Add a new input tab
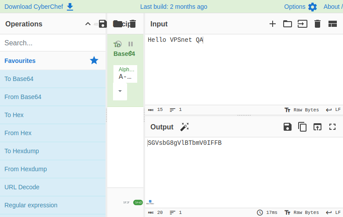Screen dimensions: 343x217 pyautogui.click(x=273, y=24)
